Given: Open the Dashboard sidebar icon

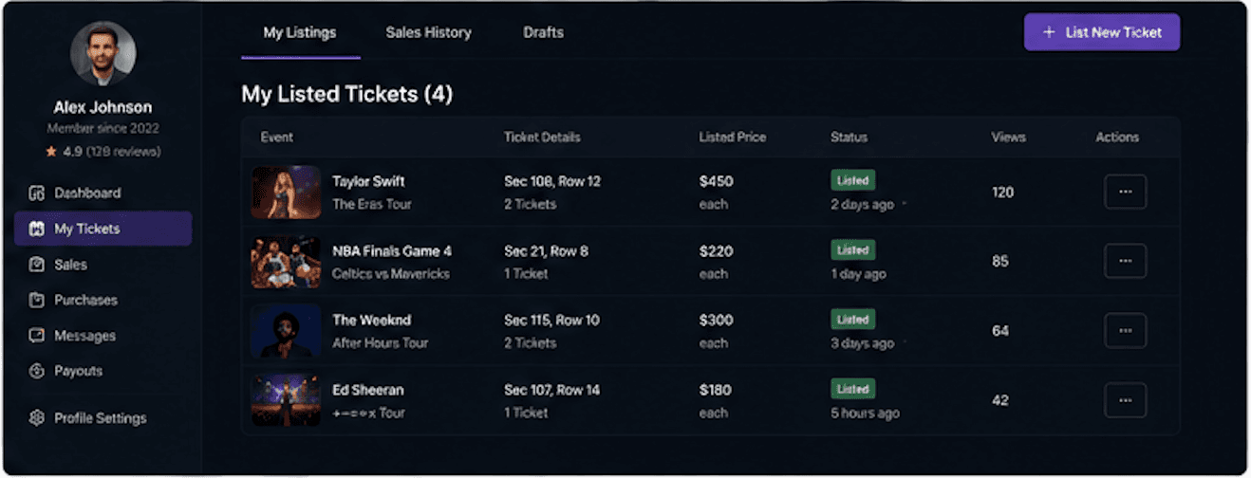Looking at the screenshot, I should 37,193.
